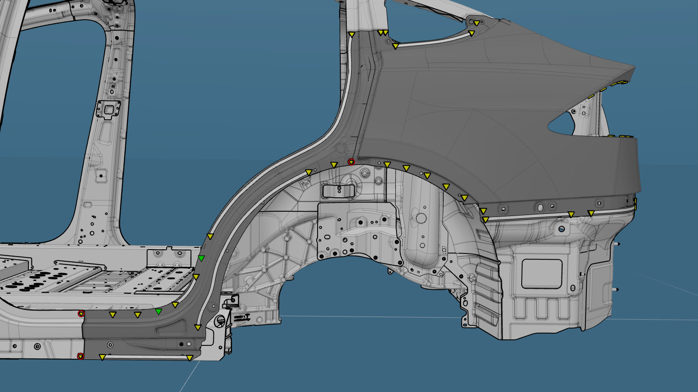Click the rounded rectangular recess on the rear lower panel

[x=541, y=273]
